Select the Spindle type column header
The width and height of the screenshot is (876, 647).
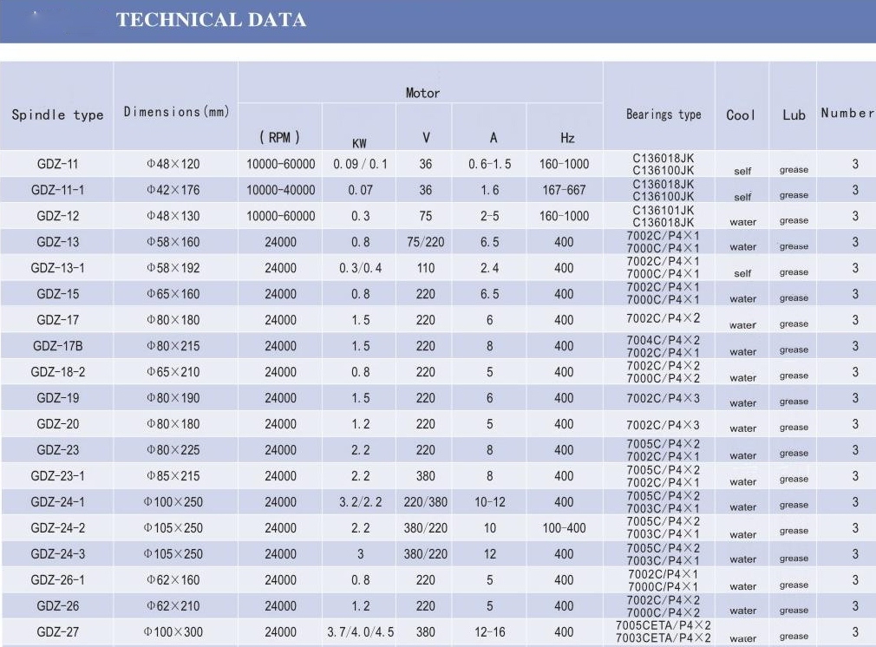57,114
